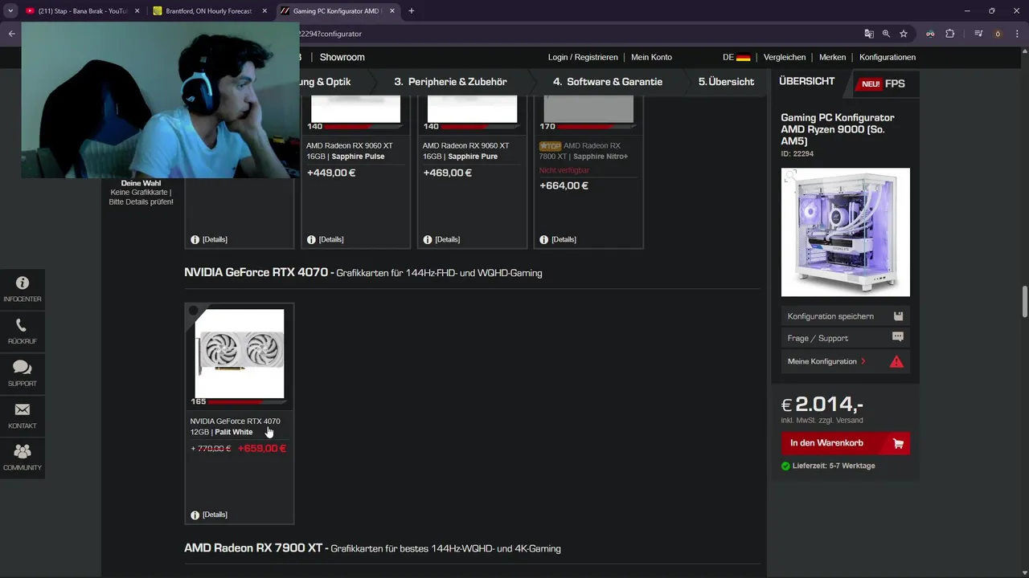1029x578 pixels.
Task: Click the shopping cart icon on In den Warenkorb
Action: (x=898, y=443)
